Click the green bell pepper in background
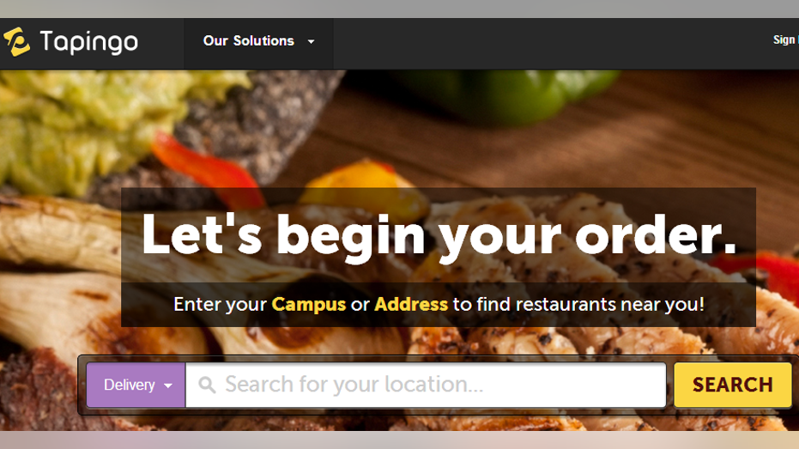799x449 pixels. [x=505, y=94]
